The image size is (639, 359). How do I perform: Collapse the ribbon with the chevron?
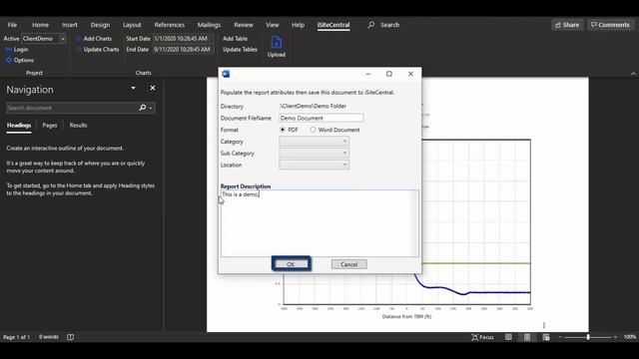pyautogui.click(x=633, y=74)
